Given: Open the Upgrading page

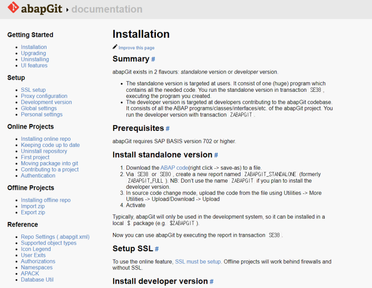Looking at the screenshot, I should tap(33, 53).
